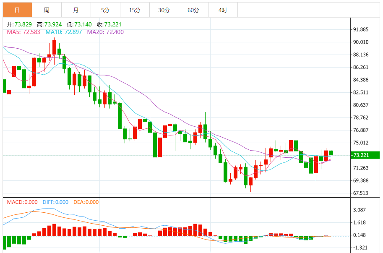Click the 82.511 price axis label
Viewport: 383px width, 253px height.
coord(361,92)
